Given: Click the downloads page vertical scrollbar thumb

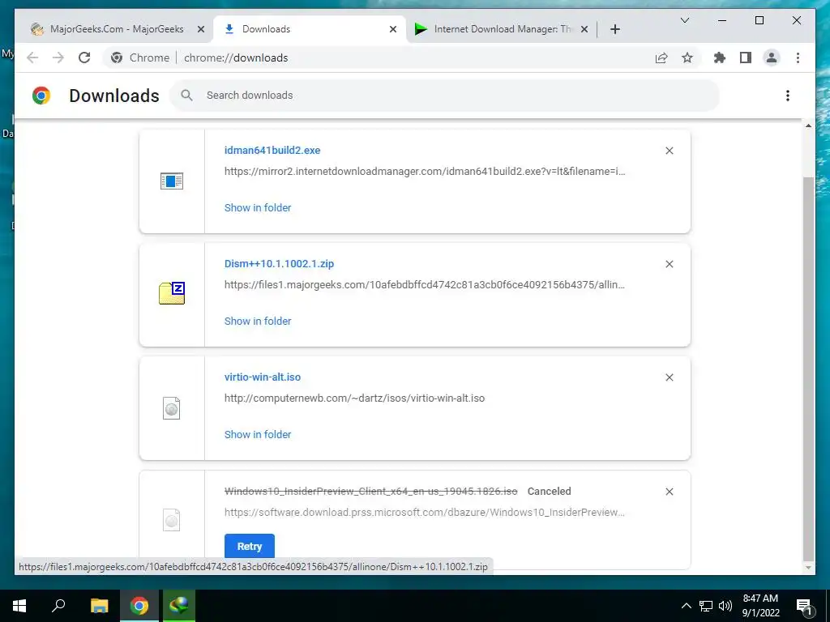Looking at the screenshot, I should (x=808, y=369).
